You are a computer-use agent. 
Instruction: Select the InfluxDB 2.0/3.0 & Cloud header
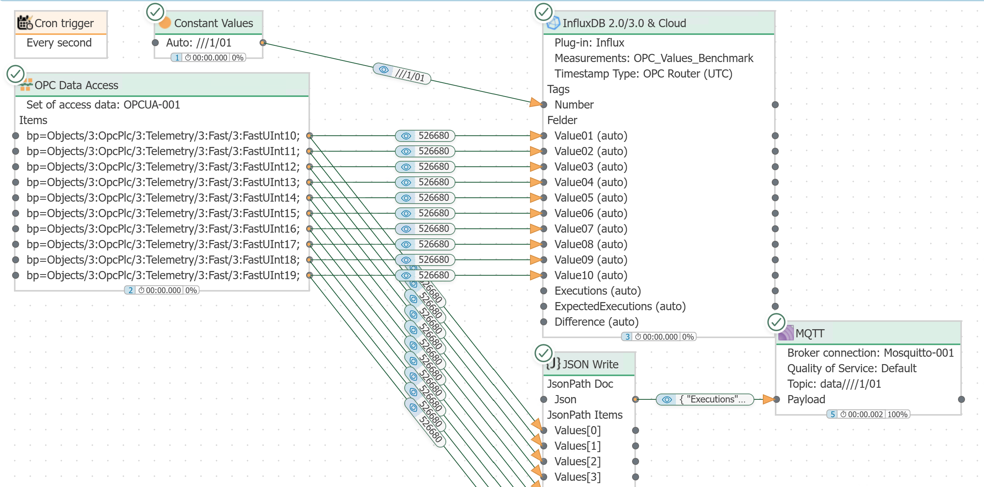pyautogui.click(x=659, y=23)
